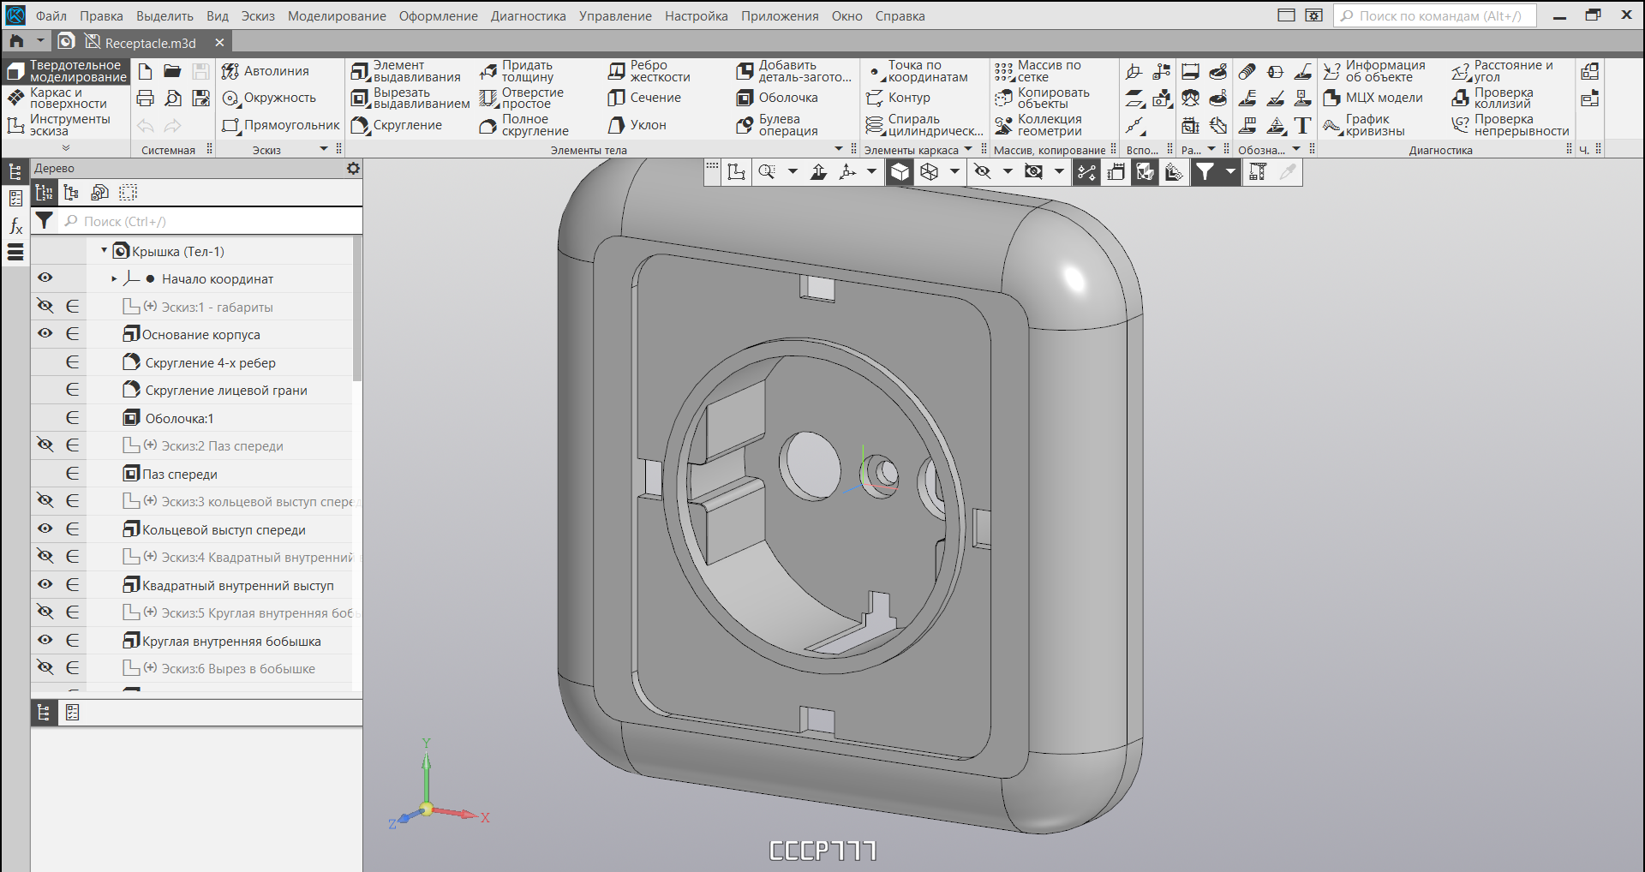The image size is (1645, 872).
Task: Open a file with the folder icon
Action: click(173, 71)
